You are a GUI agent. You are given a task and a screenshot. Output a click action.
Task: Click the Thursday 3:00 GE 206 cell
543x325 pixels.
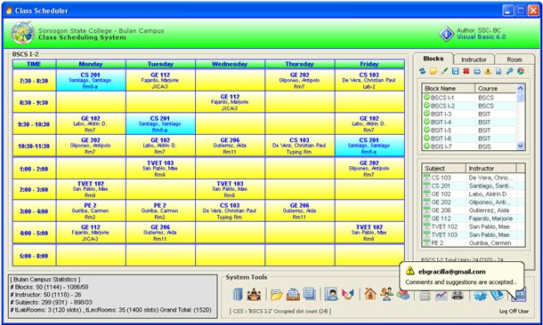point(300,211)
